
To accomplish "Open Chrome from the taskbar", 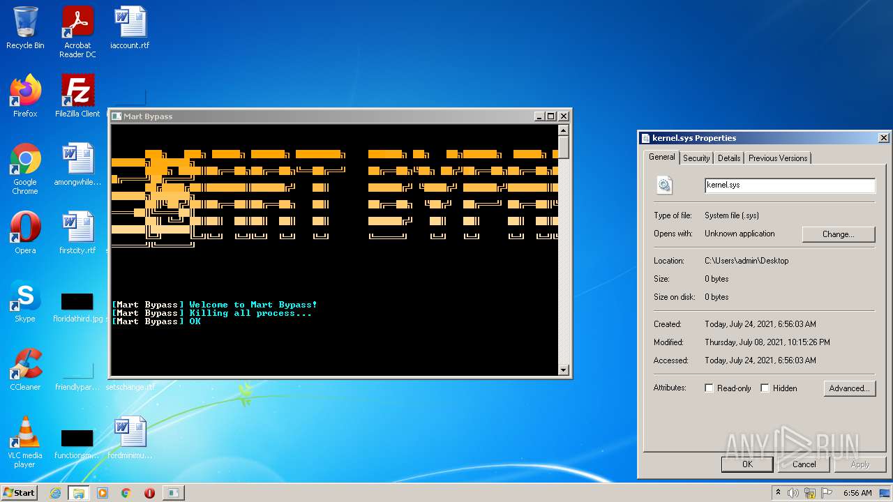I will 126,493.
